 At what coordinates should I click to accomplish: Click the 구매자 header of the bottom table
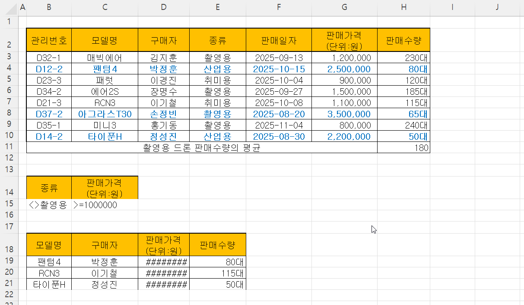coord(105,244)
